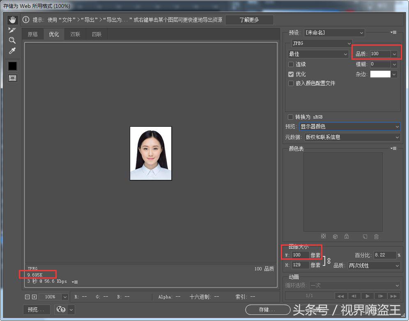The height and width of the screenshot is (321, 409).
Task: Open the browser selection dropdown arrow
Action: (x=71, y=310)
